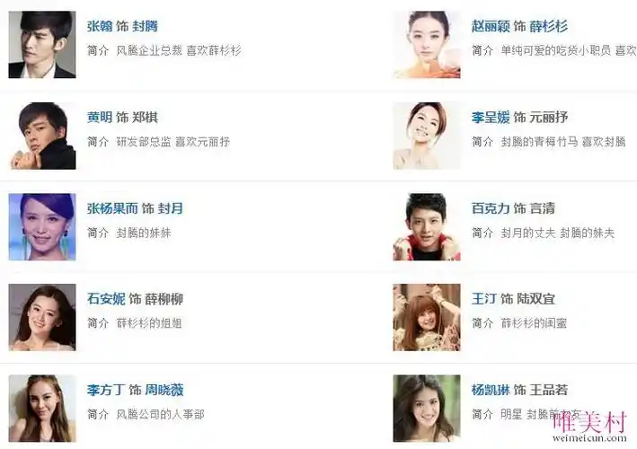The height and width of the screenshot is (449, 637).
Task: Open the cast photo beside 百克力 饰 言清
Action: point(427,227)
